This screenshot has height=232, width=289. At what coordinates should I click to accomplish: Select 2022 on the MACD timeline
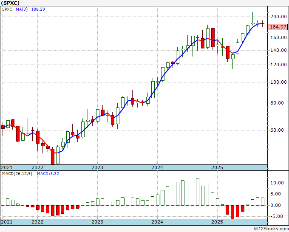pyautogui.click(x=37, y=222)
